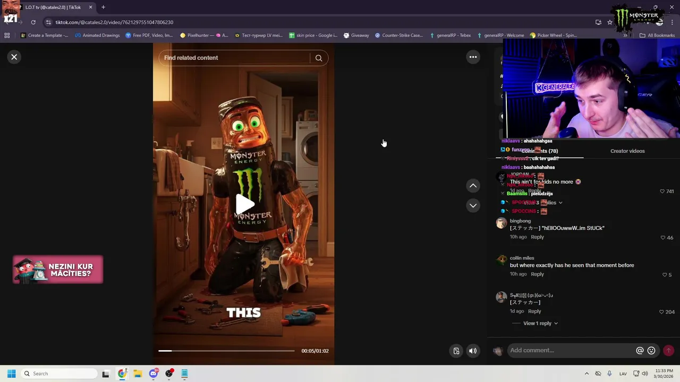Click the tiktok.com address bar URL

pyautogui.click(x=114, y=22)
